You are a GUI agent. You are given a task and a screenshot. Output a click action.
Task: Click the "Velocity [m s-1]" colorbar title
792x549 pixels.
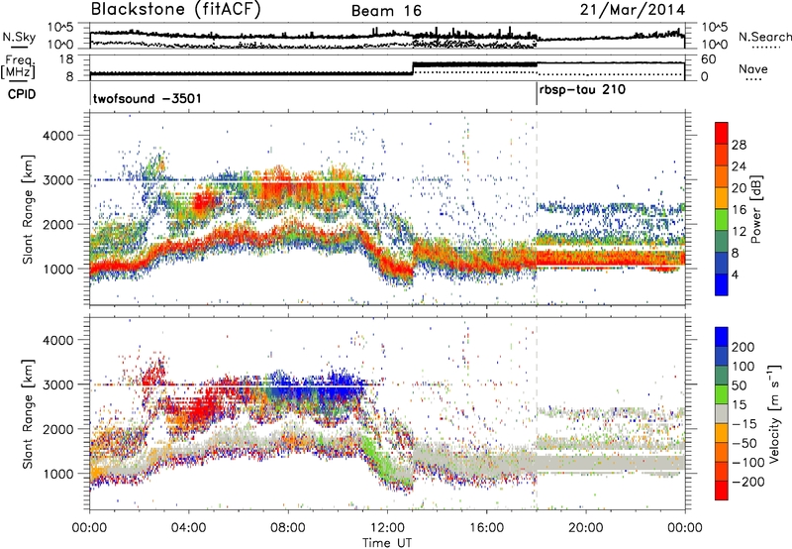tap(774, 413)
